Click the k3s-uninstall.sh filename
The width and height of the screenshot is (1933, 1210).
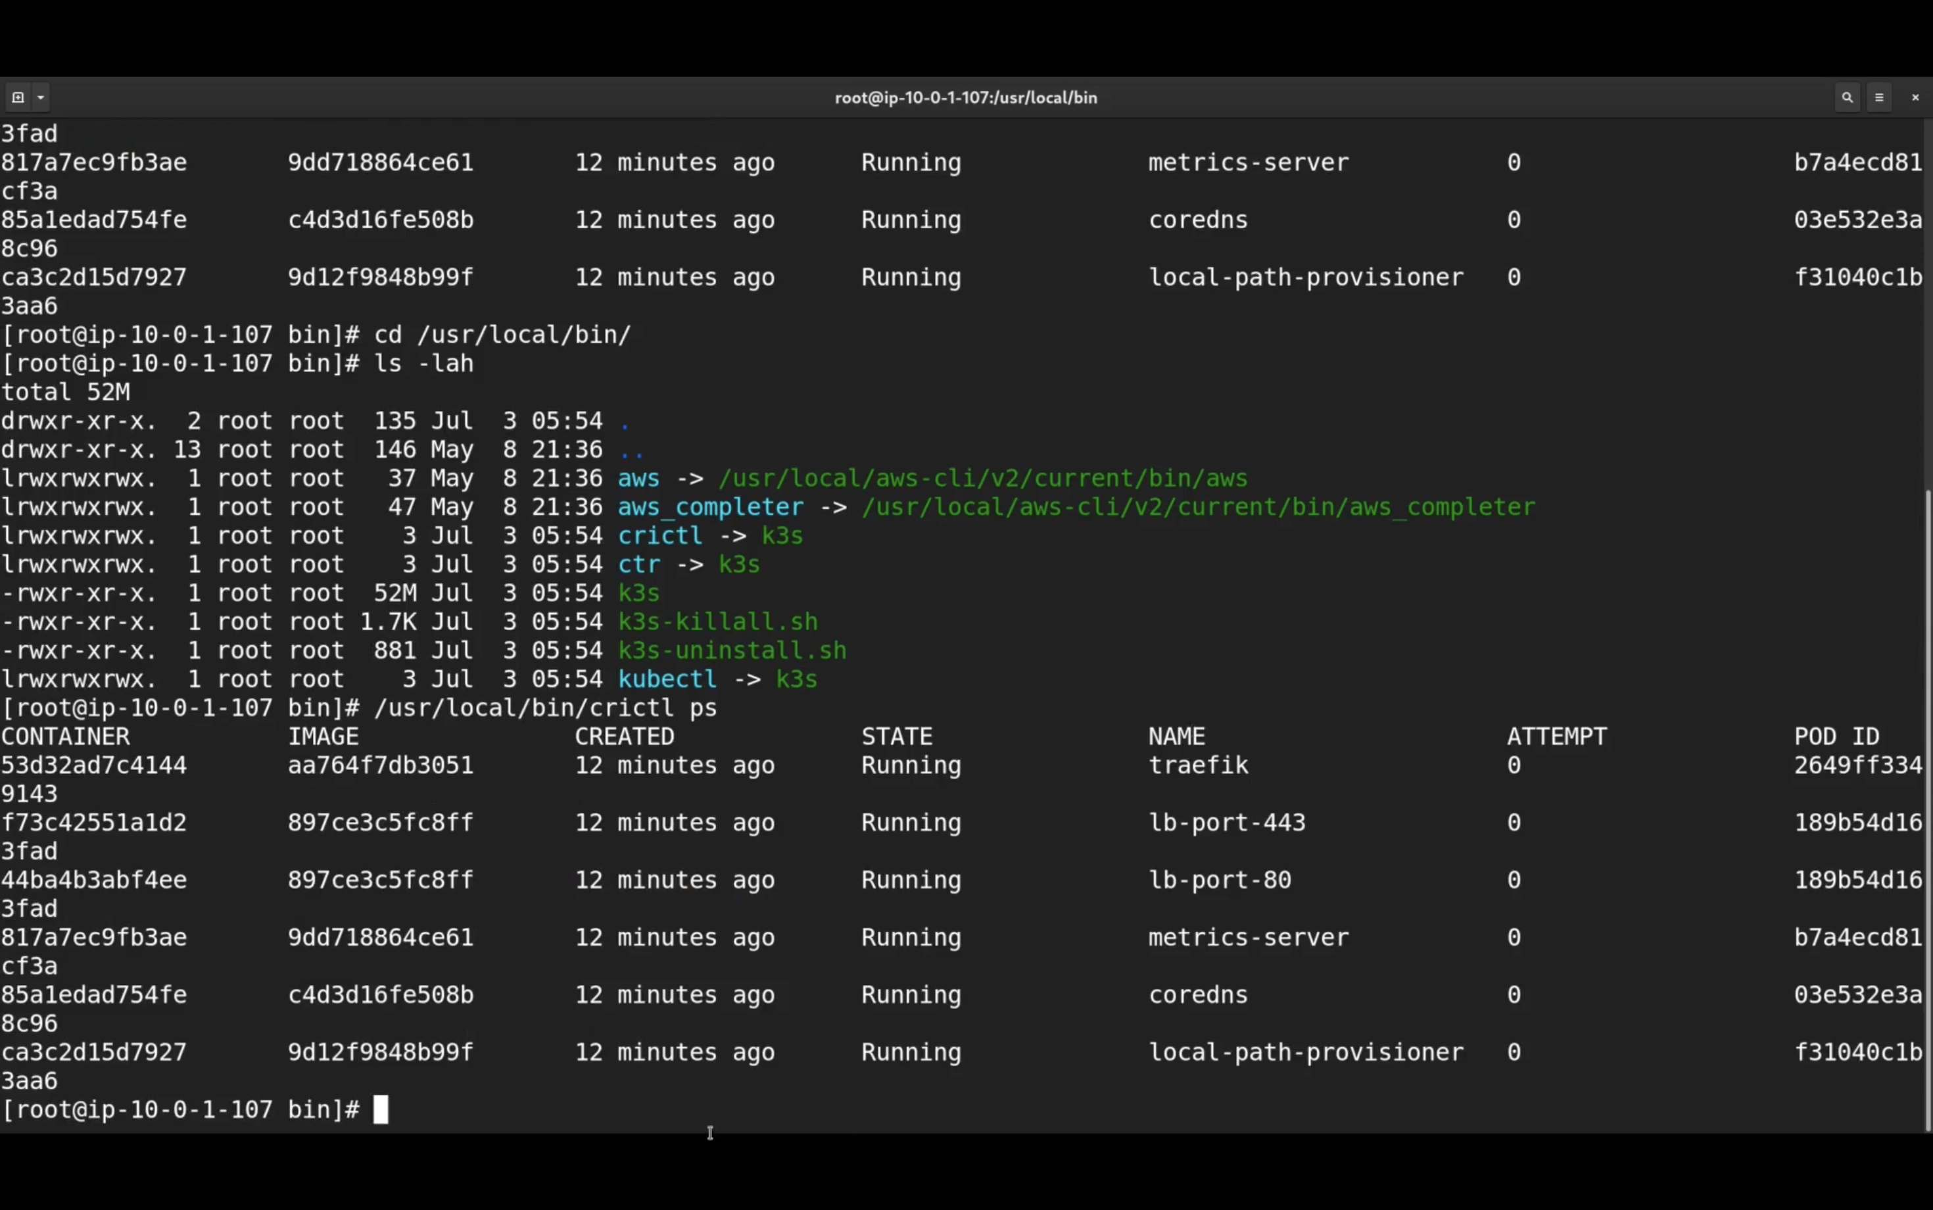pyautogui.click(x=732, y=650)
